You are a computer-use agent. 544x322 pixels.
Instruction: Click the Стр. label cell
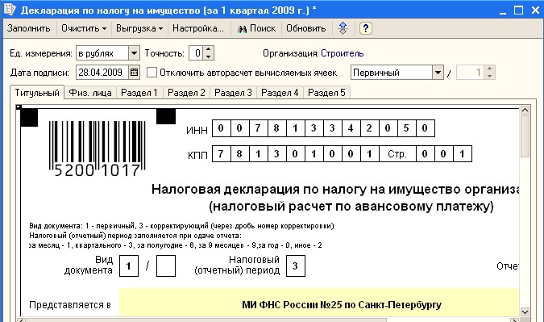[397, 154]
